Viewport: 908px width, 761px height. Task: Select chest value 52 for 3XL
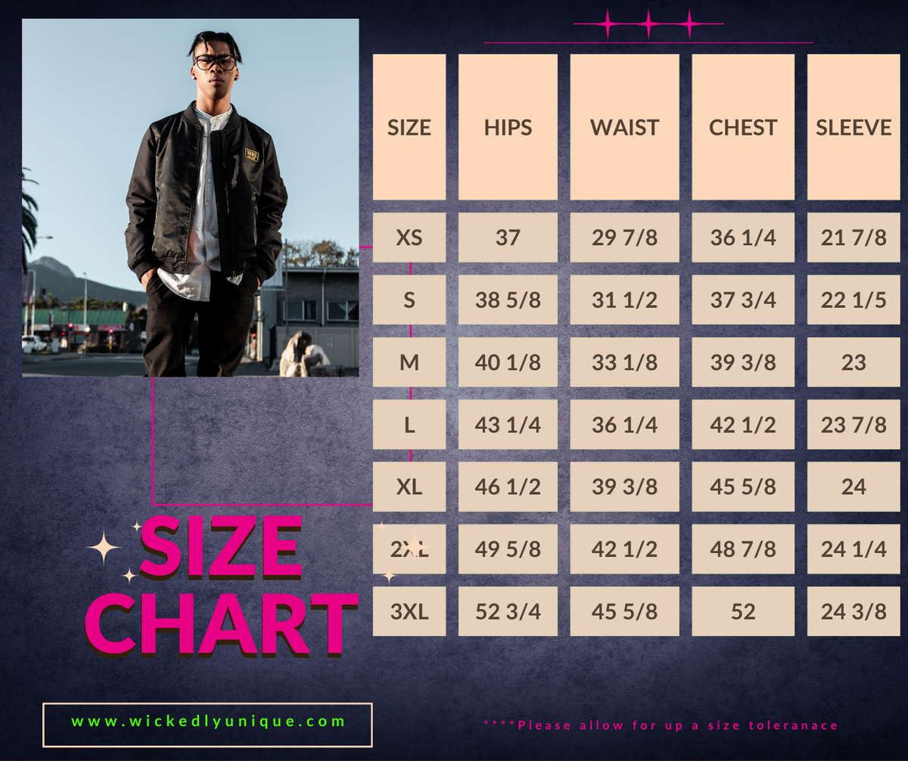click(742, 611)
